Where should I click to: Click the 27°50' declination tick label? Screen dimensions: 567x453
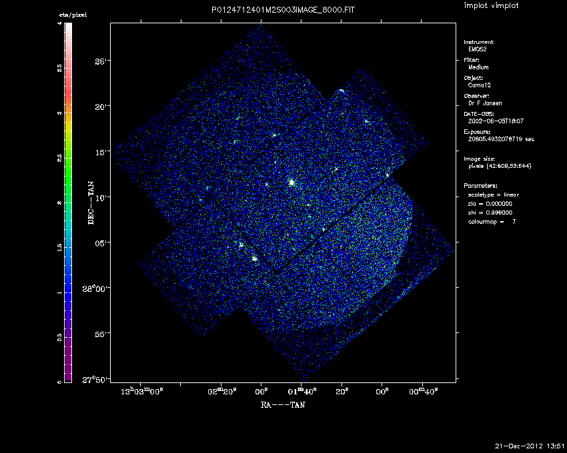[x=95, y=379]
